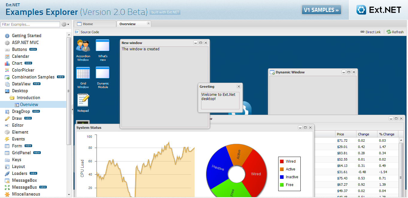Select the $71.72 price cell
The image size is (408, 198).
click(346, 140)
